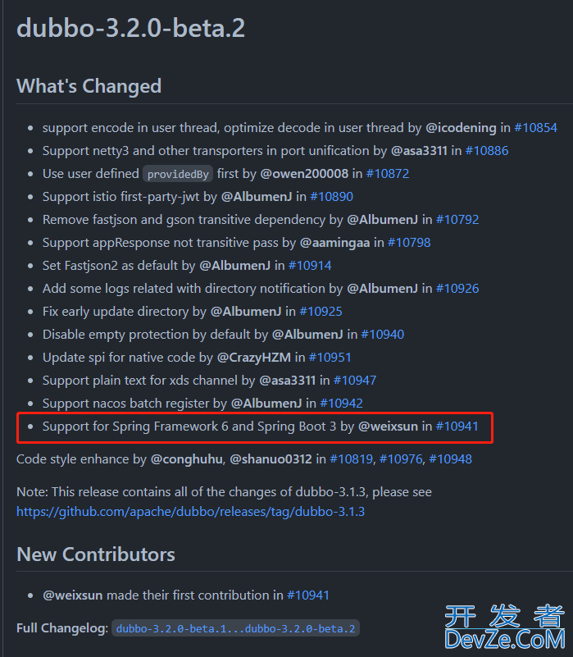Open pull request #10890 for istio
This screenshot has height=657, width=573.
click(x=331, y=197)
